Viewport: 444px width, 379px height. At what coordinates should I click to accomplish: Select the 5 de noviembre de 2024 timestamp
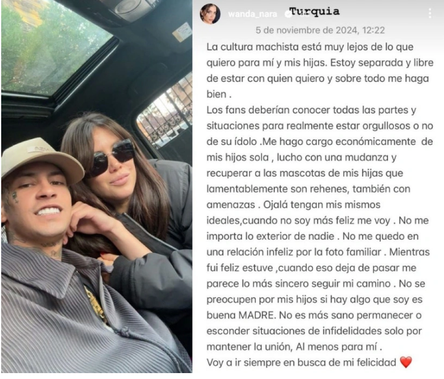tap(320, 30)
